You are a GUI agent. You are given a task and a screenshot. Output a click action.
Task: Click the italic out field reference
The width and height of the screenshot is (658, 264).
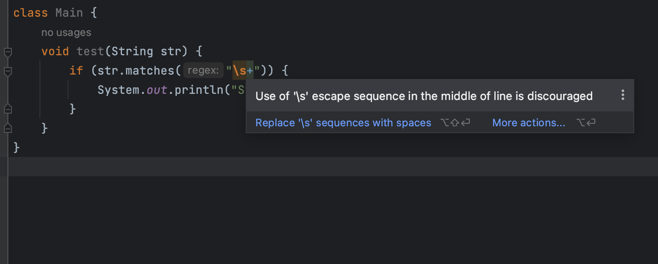point(157,90)
